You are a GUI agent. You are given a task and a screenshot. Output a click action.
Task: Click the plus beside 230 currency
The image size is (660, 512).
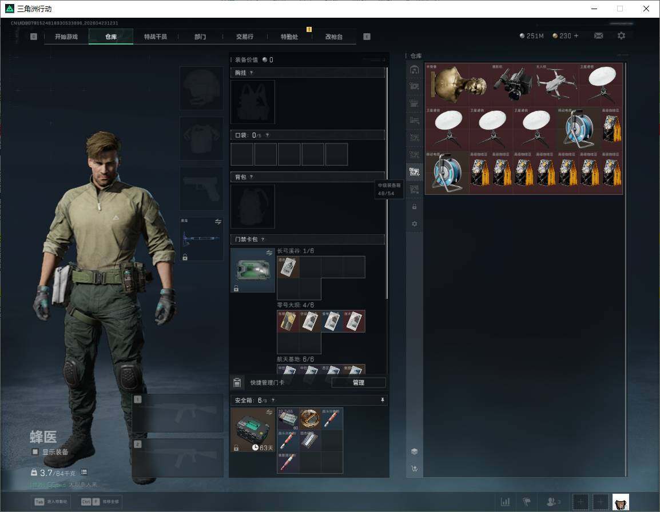click(x=576, y=36)
